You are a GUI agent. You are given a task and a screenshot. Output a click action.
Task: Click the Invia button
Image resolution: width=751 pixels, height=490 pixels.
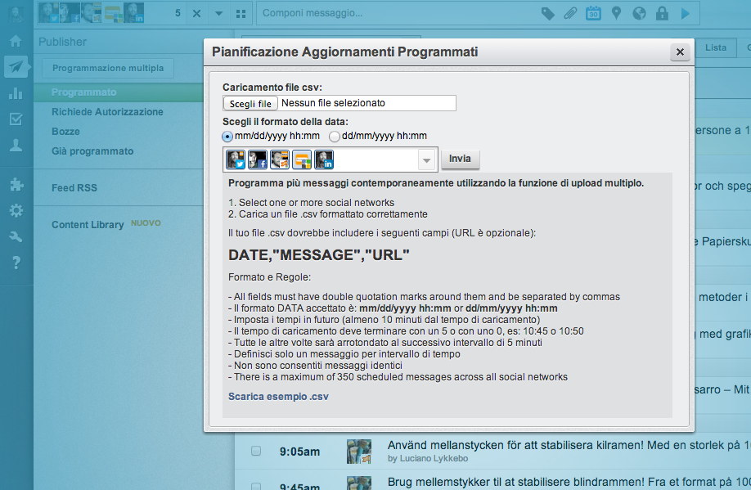(460, 159)
